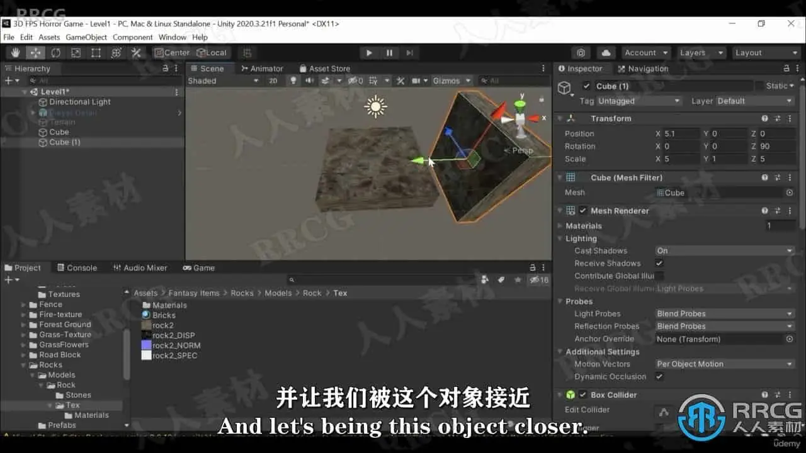Open the Cast Shadows dropdown
806x453 pixels.
point(725,250)
